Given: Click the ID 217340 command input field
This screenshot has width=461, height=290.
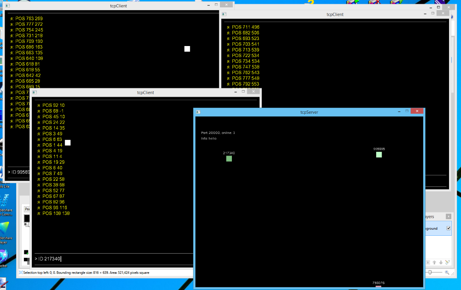Looking at the screenshot, I should pyautogui.click(x=138, y=259).
